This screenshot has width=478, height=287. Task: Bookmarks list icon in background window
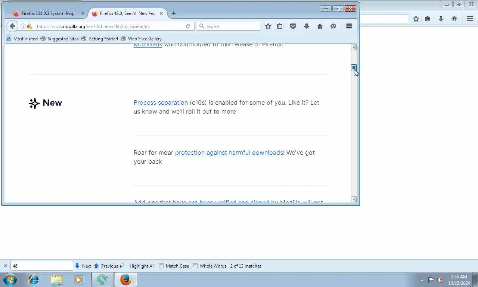point(428,19)
